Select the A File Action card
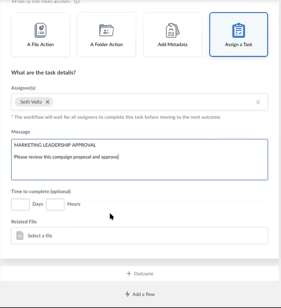Image resolution: width=281 pixels, height=308 pixels. (40, 34)
